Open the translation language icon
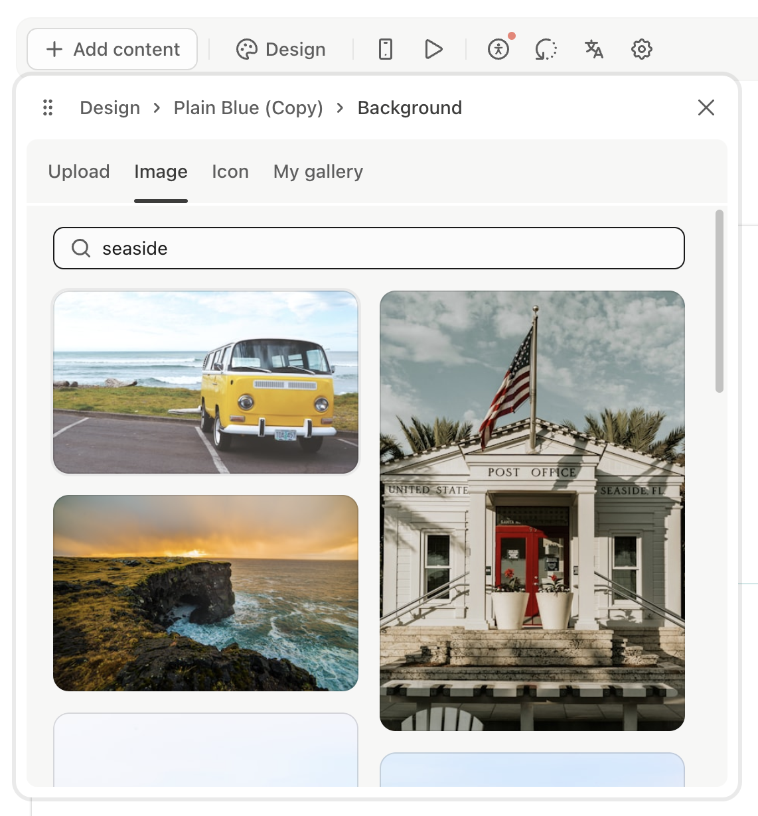The image size is (758, 816). [x=593, y=49]
